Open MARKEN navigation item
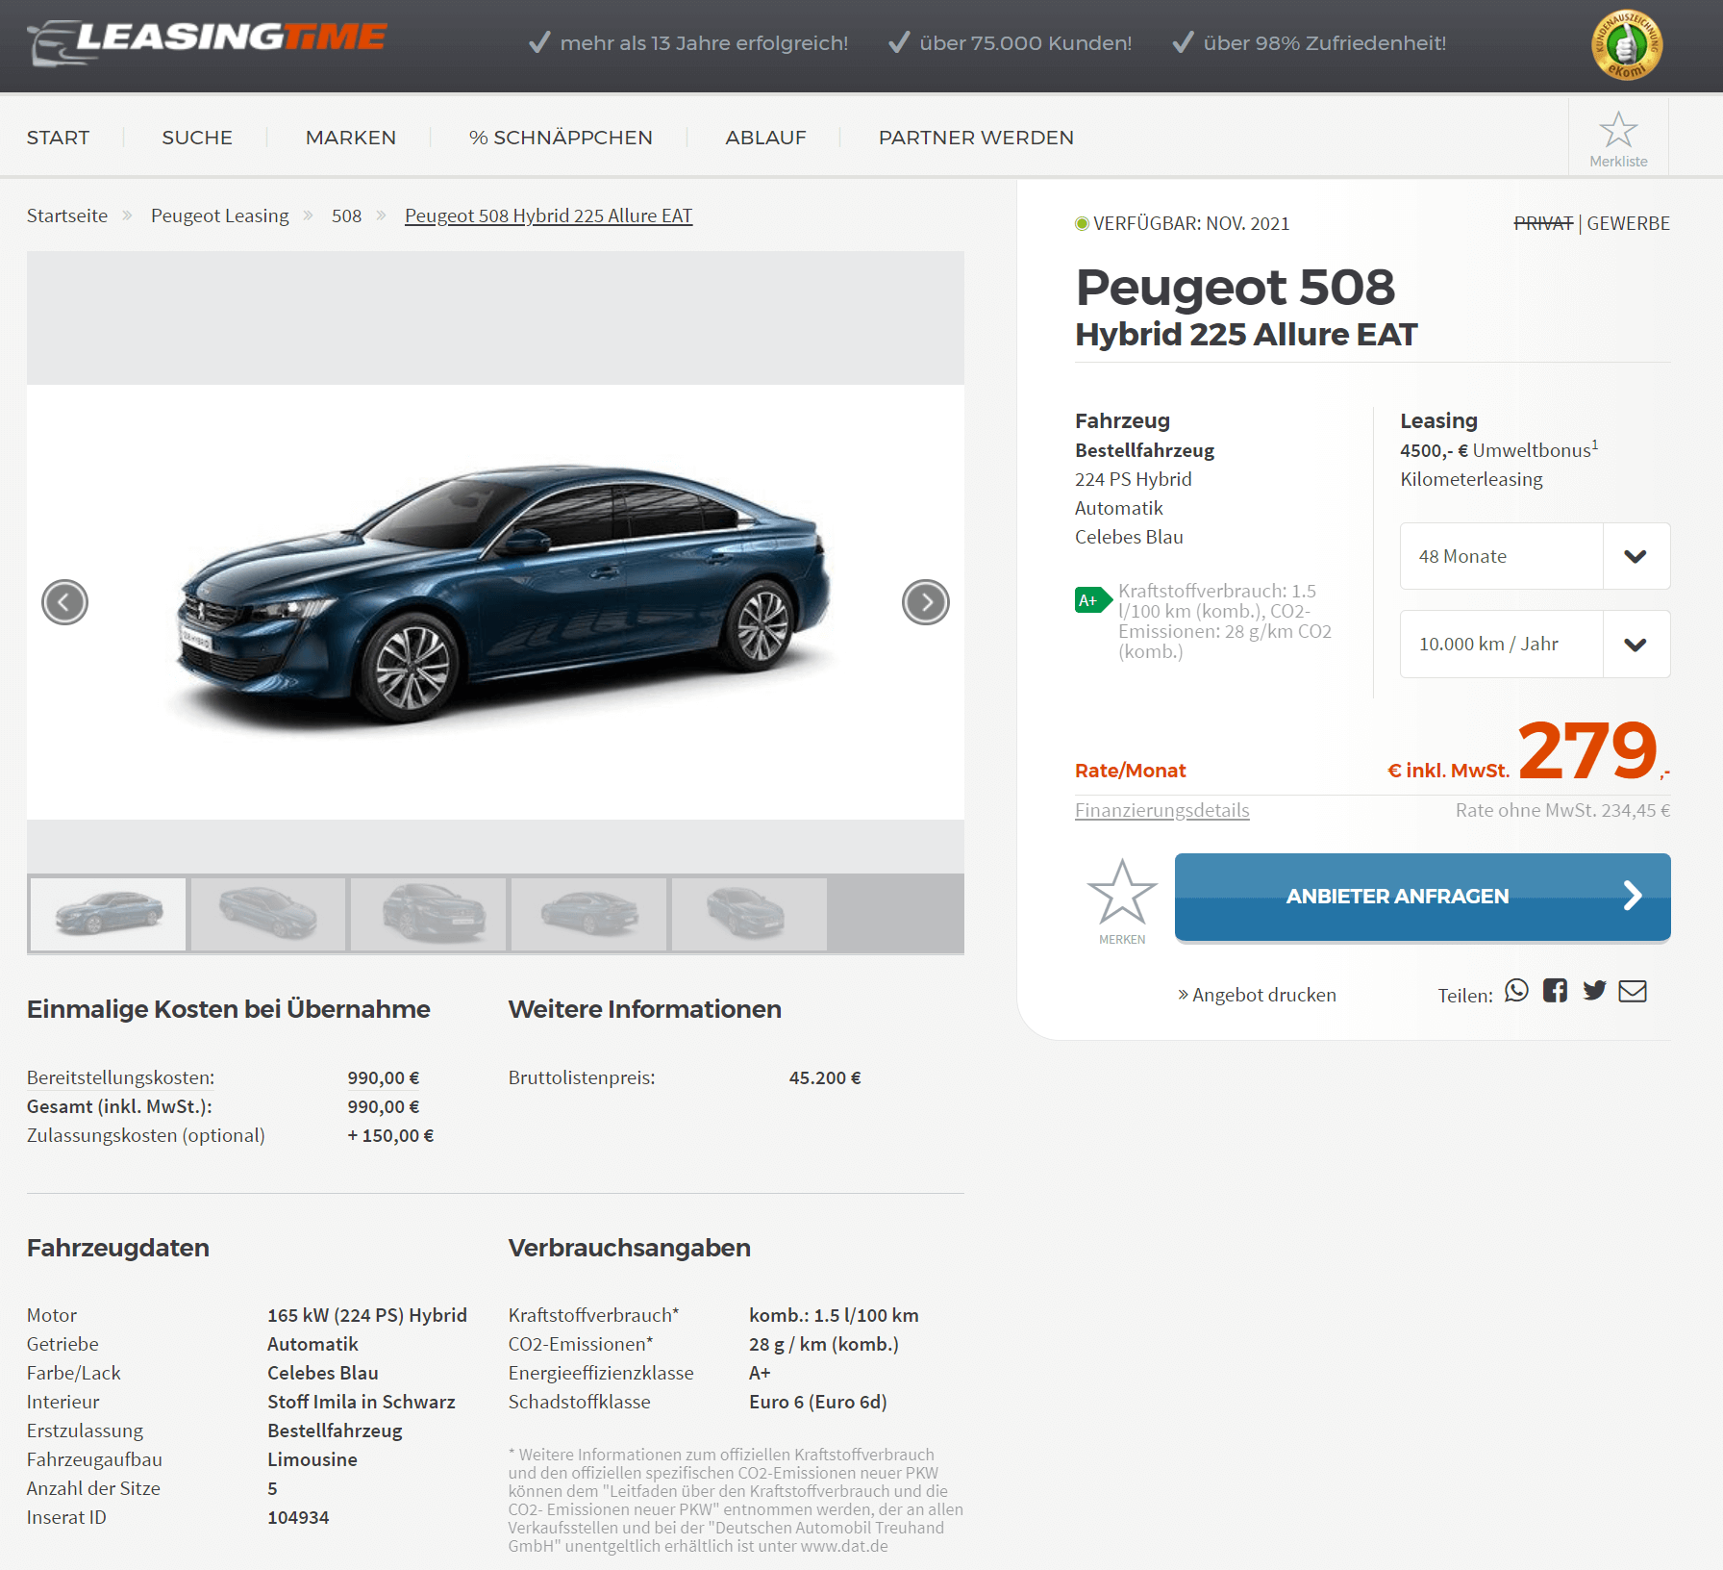 [x=351, y=138]
